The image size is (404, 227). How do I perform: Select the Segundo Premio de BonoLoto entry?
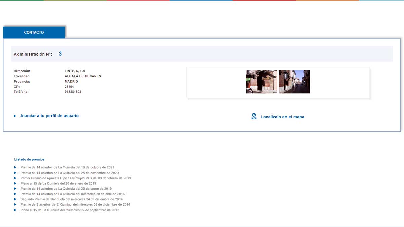[x=71, y=199]
